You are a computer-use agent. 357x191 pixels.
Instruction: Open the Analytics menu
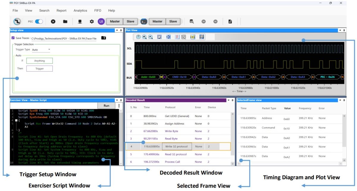click(x=80, y=10)
